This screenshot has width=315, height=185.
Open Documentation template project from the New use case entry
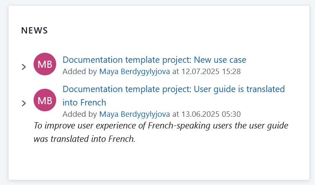(127, 60)
